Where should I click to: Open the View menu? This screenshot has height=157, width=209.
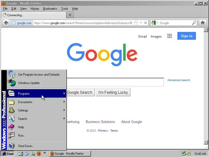pos(23,9)
